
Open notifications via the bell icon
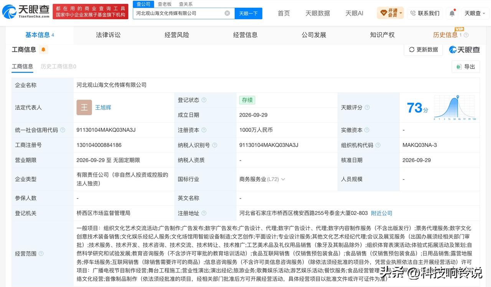452,13
